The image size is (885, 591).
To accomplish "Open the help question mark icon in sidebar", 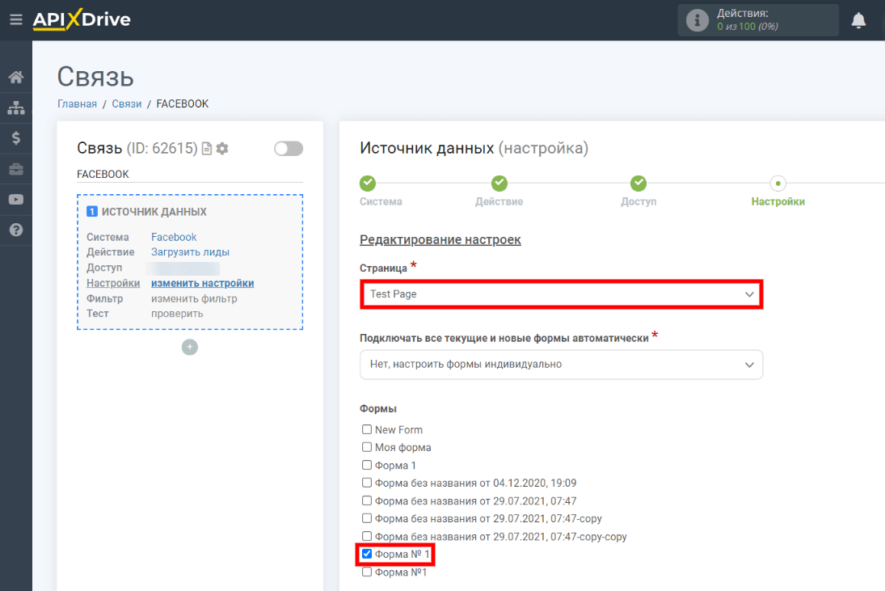I will (x=15, y=230).
